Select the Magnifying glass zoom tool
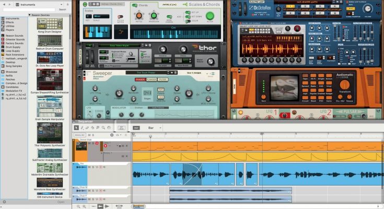 tap(104, 127)
